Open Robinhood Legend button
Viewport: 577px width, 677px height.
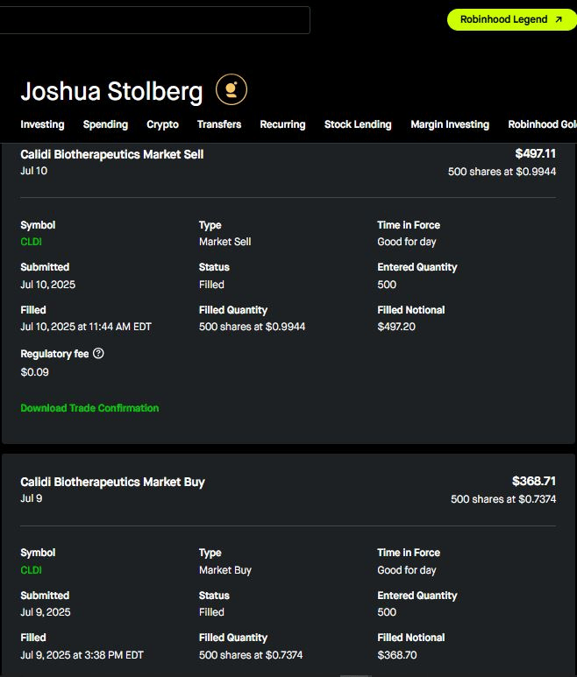[511, 19]
